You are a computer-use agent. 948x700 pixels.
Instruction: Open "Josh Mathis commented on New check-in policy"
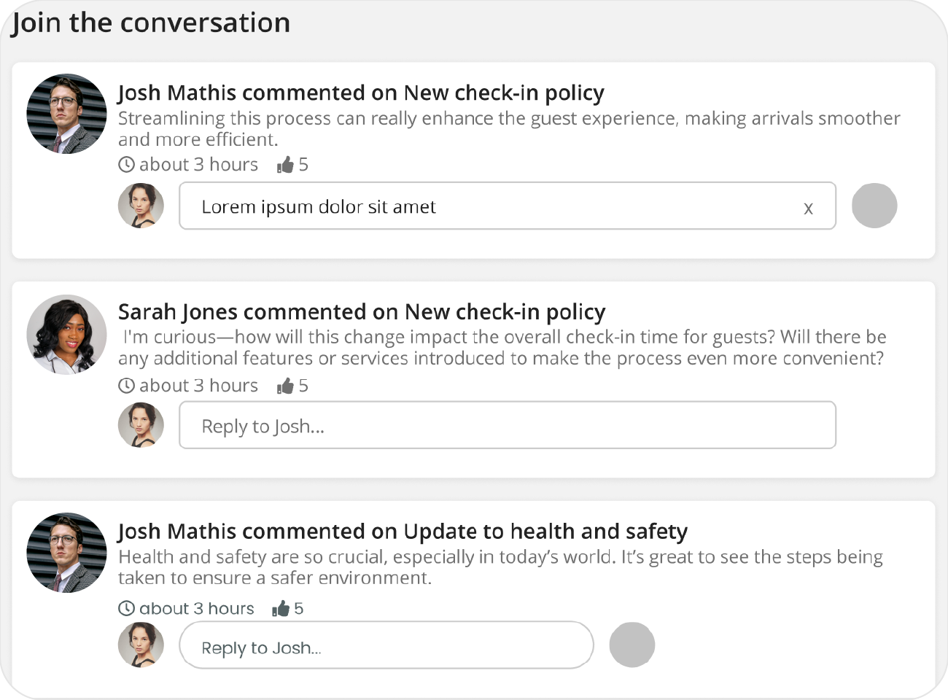coord(361,93)
